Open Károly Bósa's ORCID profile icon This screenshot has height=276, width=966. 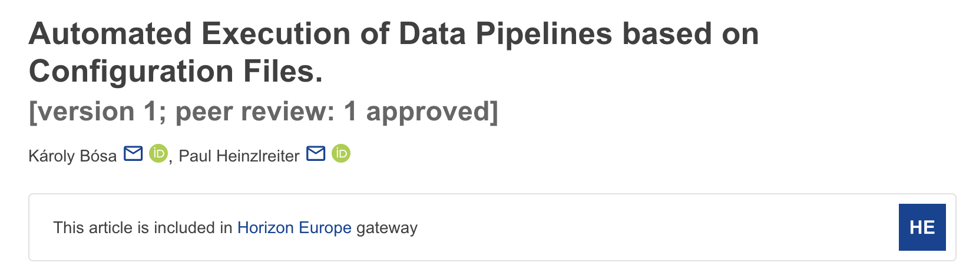click(x=158, y=154)
